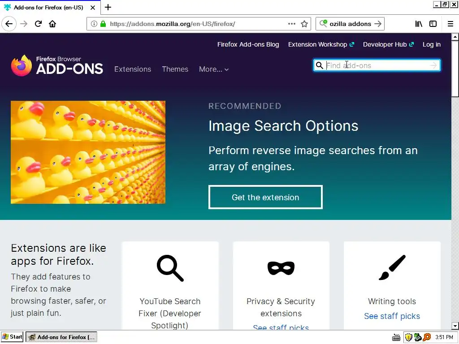Click the search engine magnifier icon

click(x=323, y=23)
